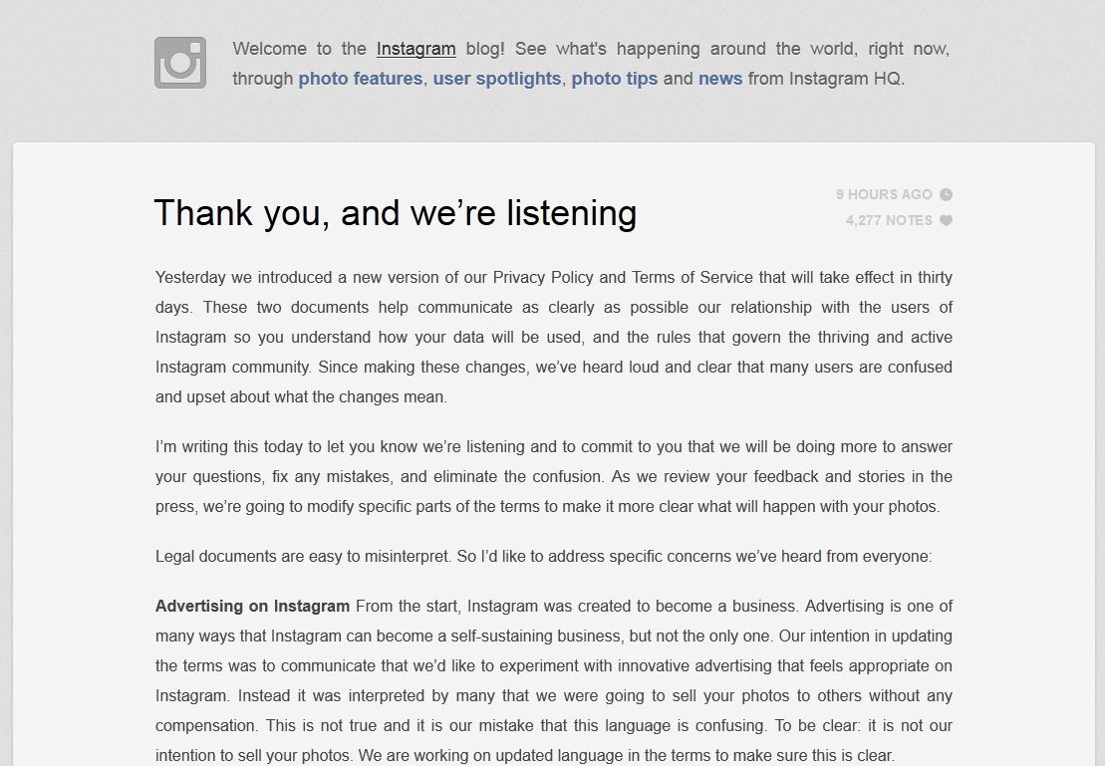Image resolution: width=1105 pixels, height=766 pixels.
Task: Click the clock icon beside 9 hours ago
Action: (946, 194)
